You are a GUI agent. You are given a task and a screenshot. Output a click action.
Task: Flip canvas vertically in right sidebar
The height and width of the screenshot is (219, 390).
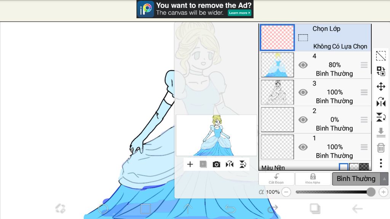click(x=381, y=117)
